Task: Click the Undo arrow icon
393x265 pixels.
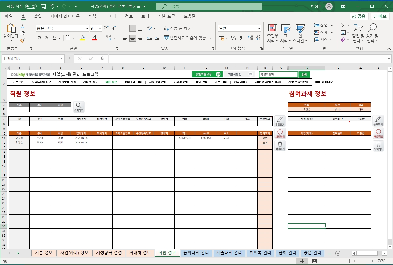Action: pyautogui.click(x=52, y=6)
